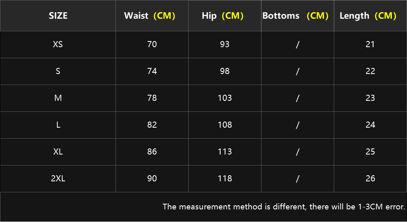
Task: Select hip value 118 cell
Action: pos(225,178)
